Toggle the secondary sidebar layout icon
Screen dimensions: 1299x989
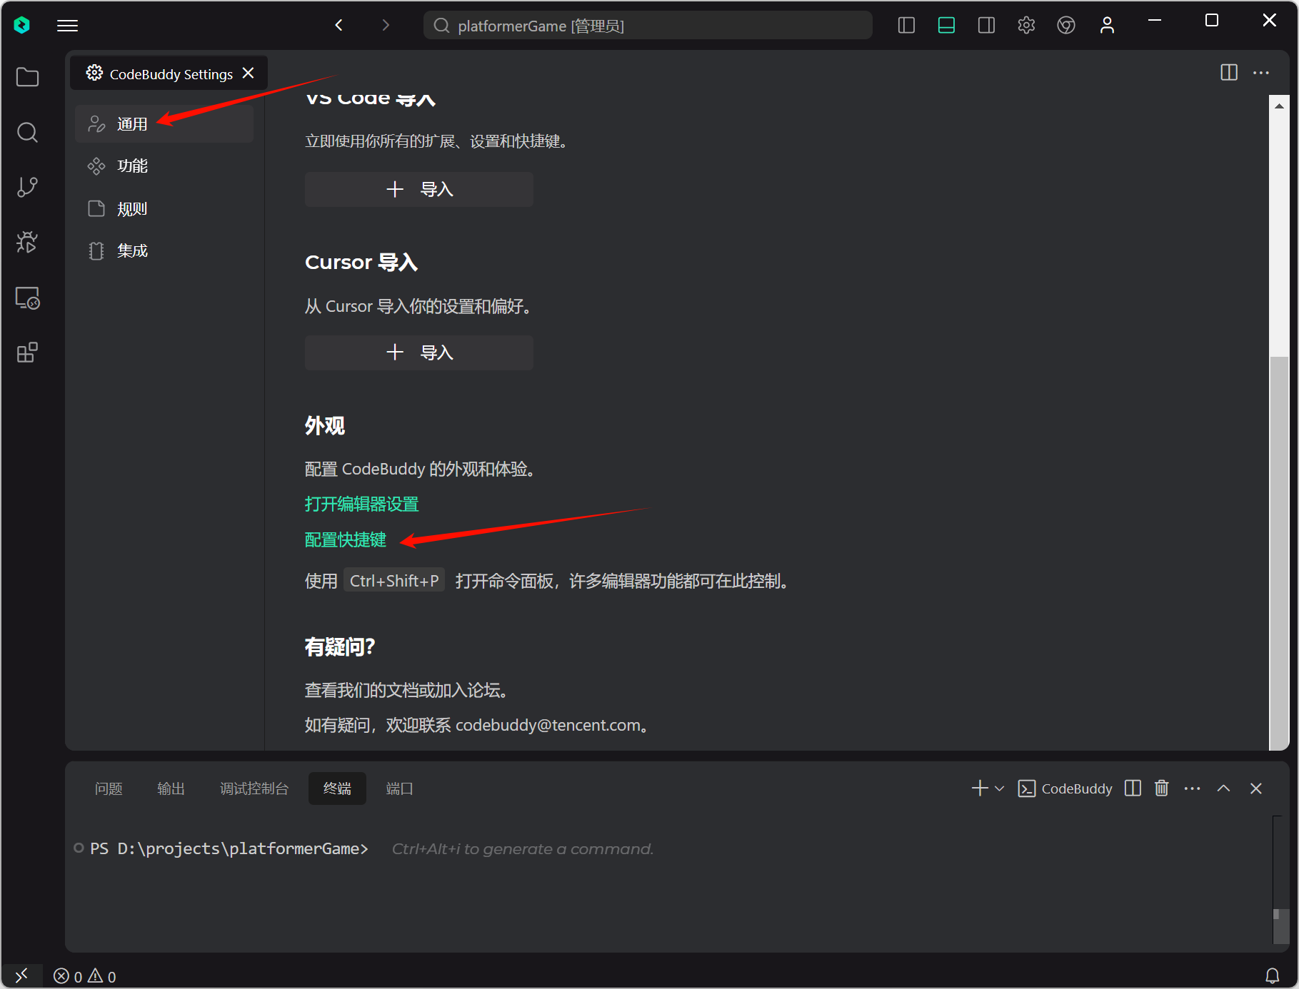pyautogui.click(x=986, y=26)
